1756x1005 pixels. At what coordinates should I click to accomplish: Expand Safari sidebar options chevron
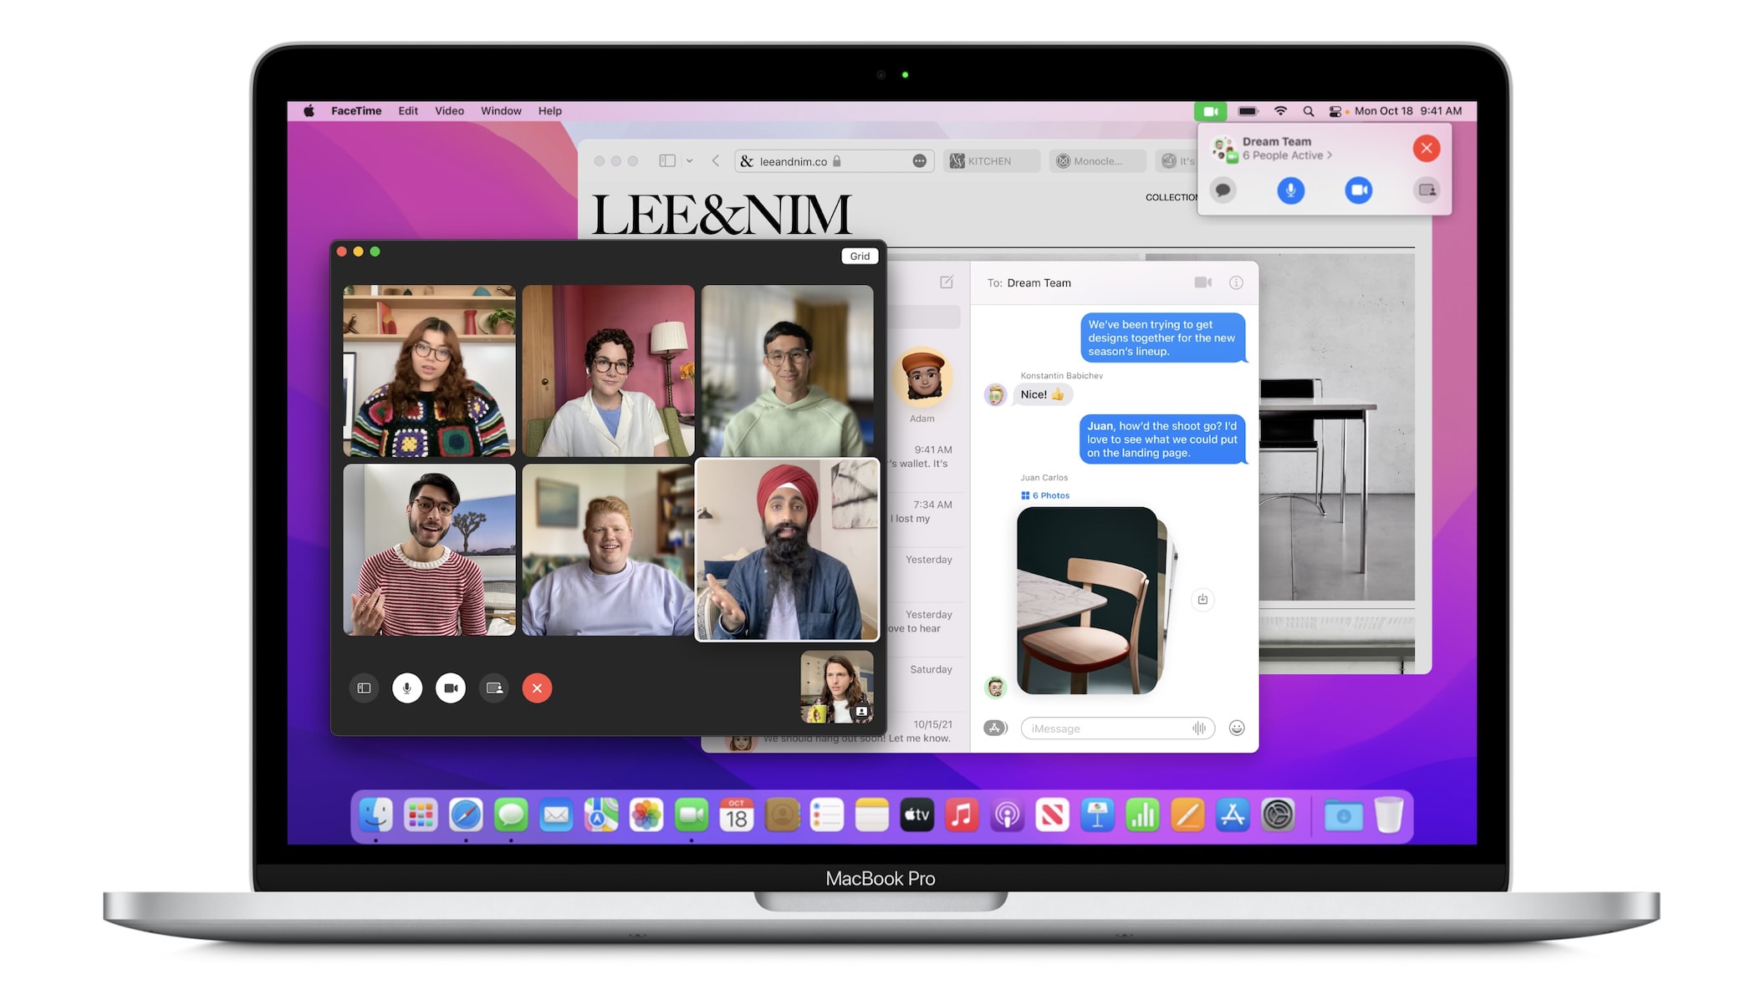click(690, 161)
